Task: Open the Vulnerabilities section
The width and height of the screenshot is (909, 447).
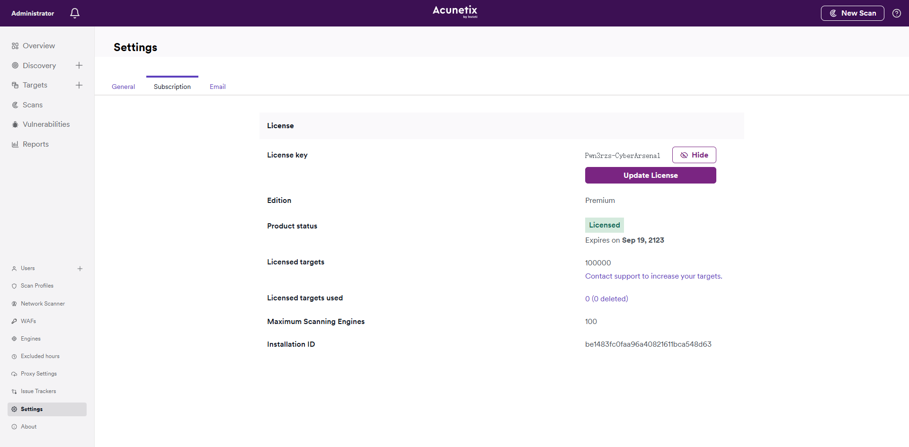Action: point(46,124)
